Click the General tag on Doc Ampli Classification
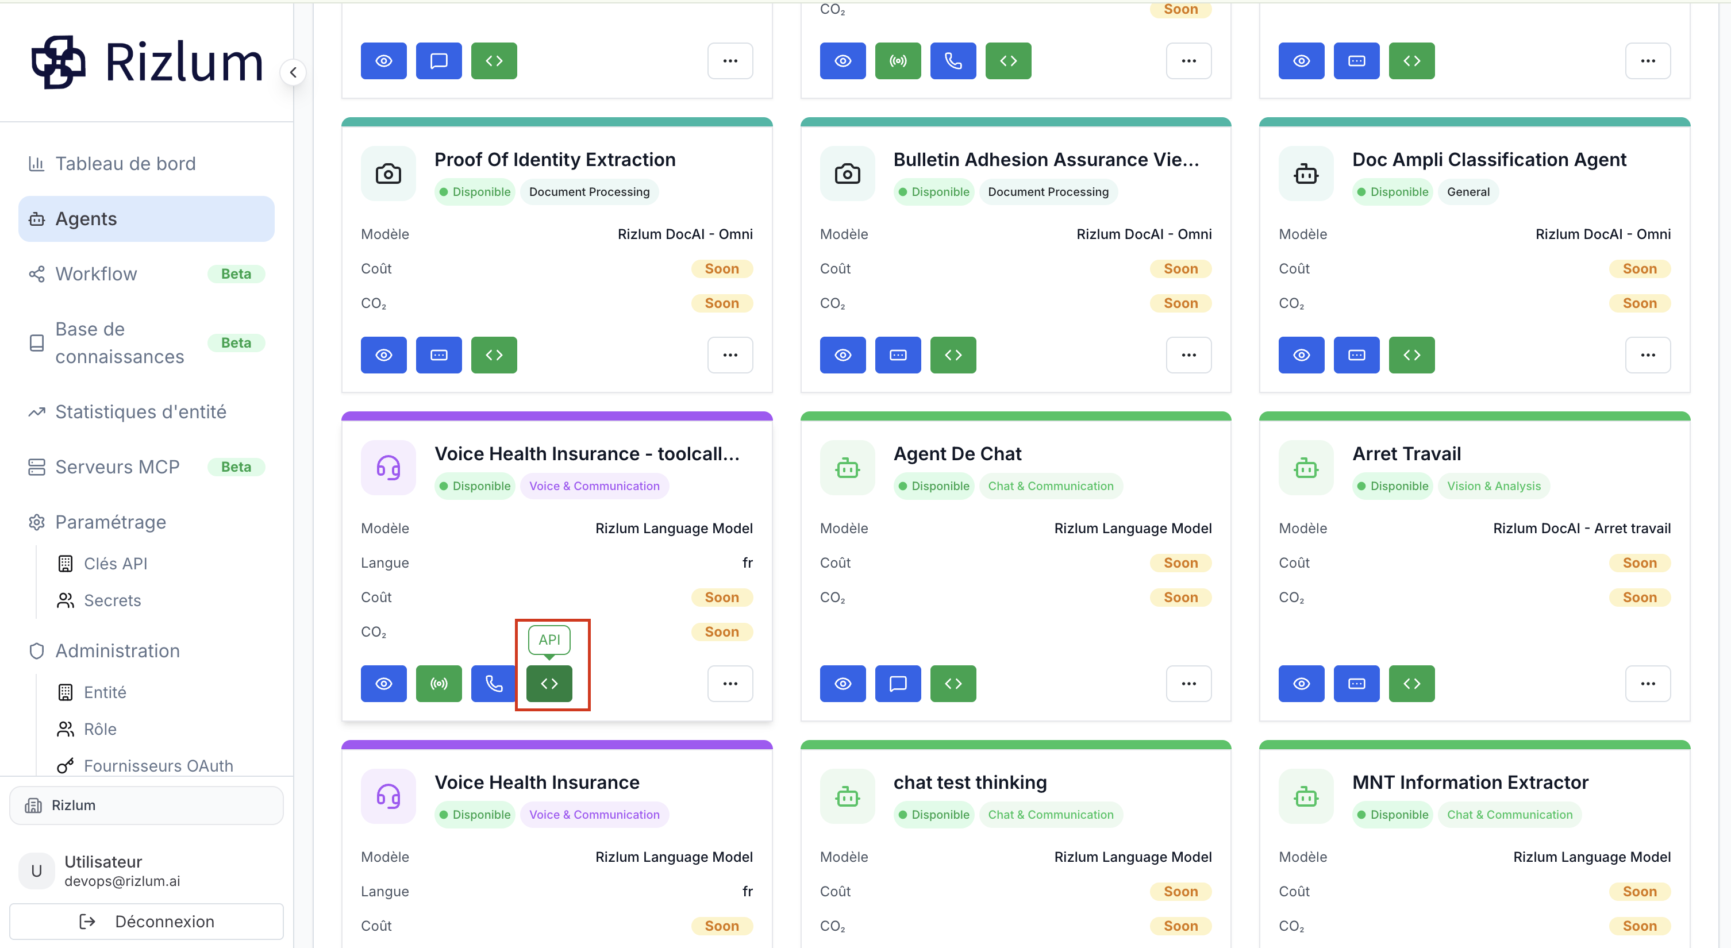Viewport: 1731px width, 948px height. 1468,191
